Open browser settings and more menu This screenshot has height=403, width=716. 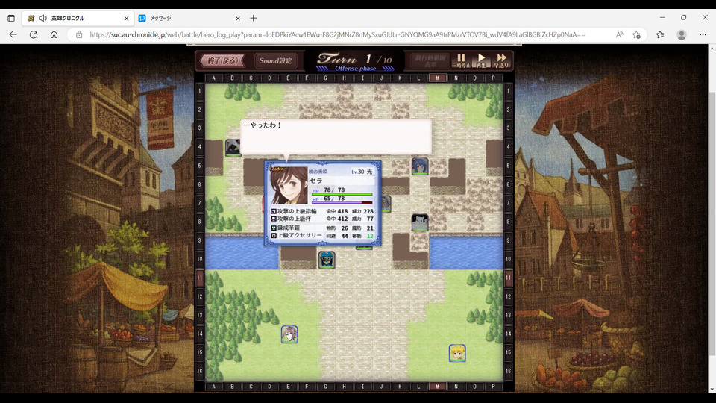pyautogui.click(x=703, y=35)
